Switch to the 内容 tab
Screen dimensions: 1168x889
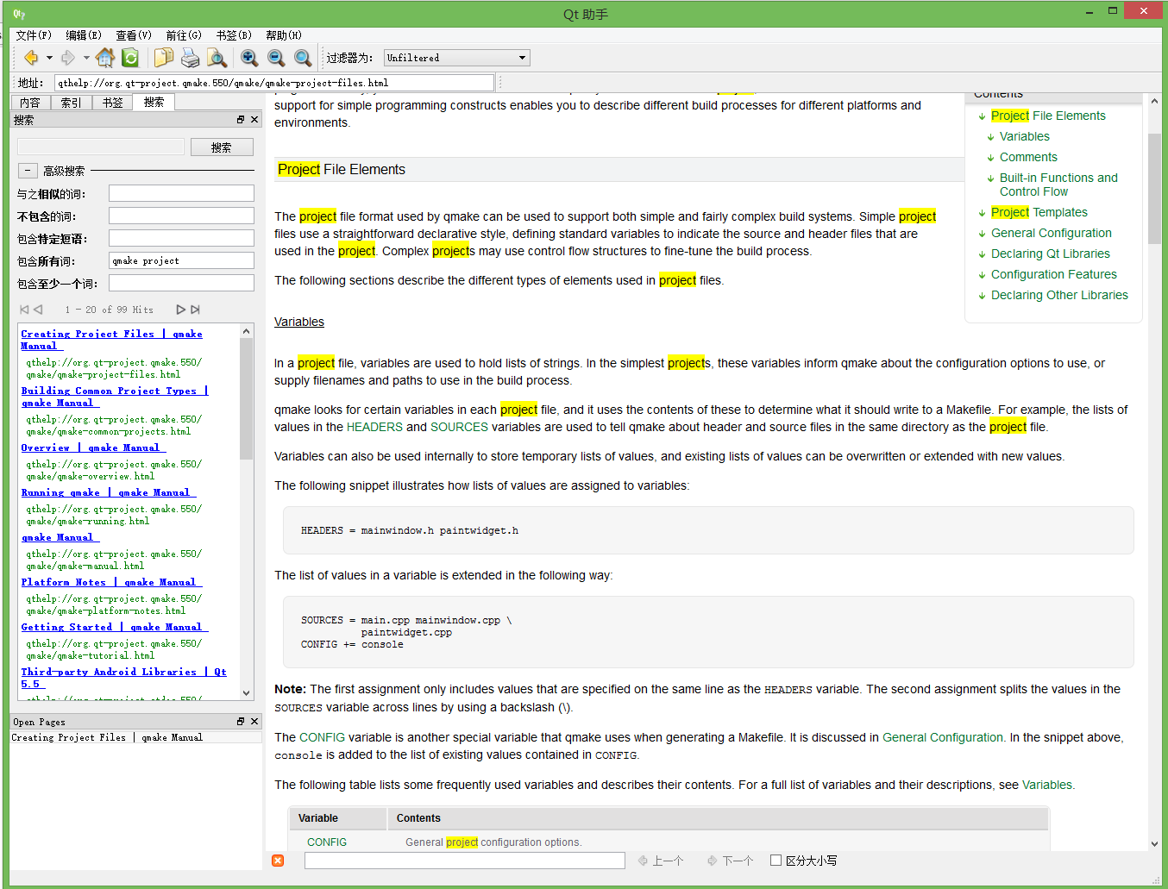pyautogui.click(x=30, y=103)
